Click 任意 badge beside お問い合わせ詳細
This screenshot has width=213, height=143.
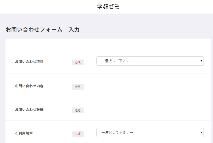click(x=78, y=110)
